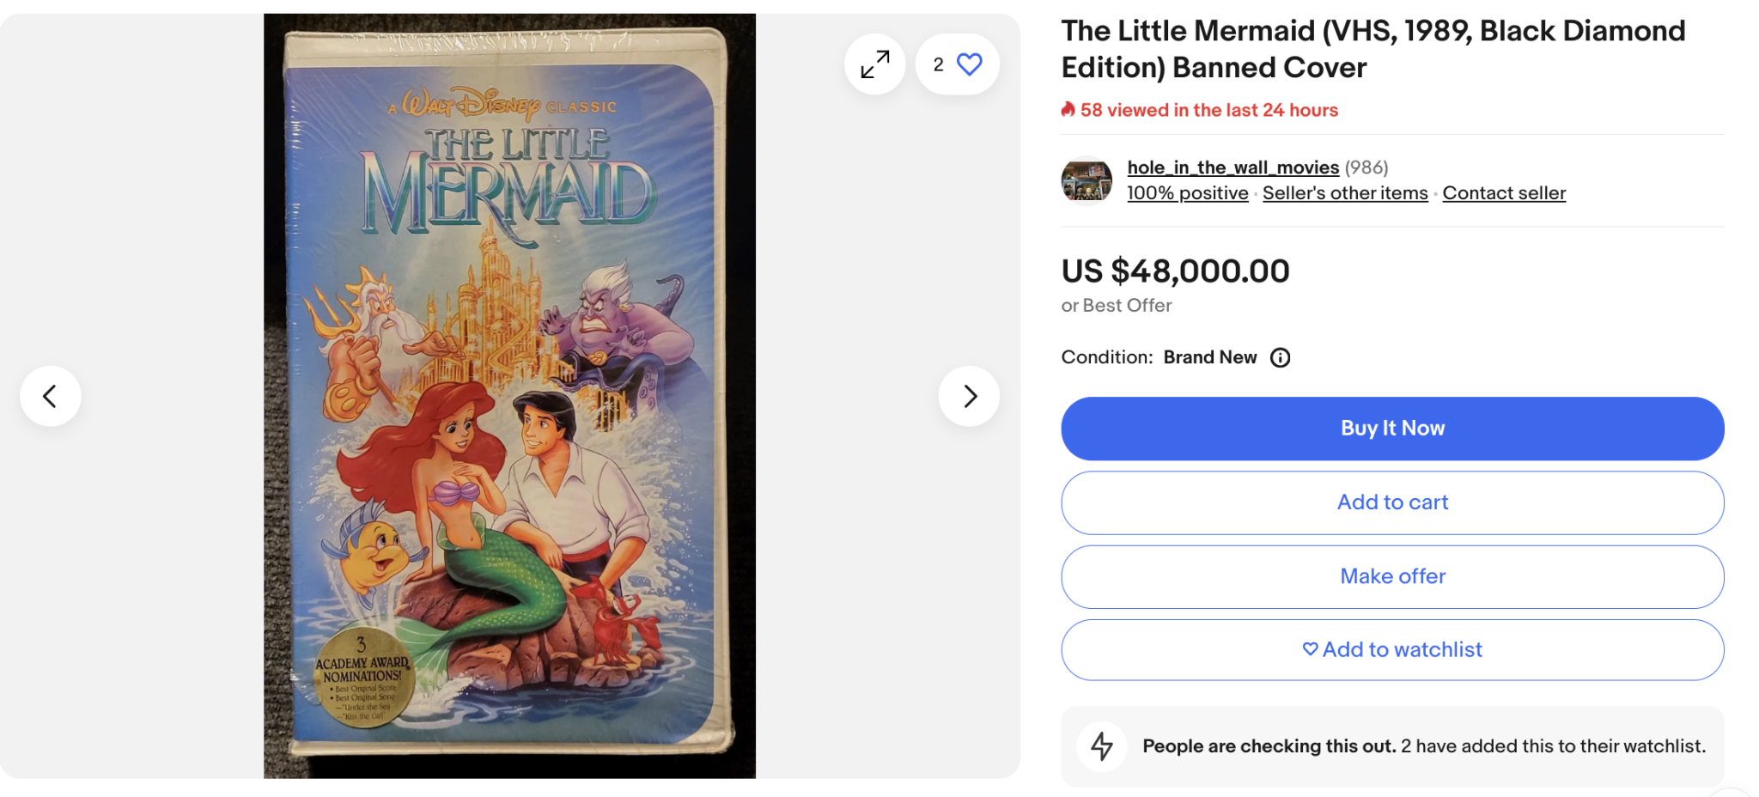The height and width of the screenshot is (797, 1759).
Task: Click the left arrow to view previous photo
Action: 50,396
